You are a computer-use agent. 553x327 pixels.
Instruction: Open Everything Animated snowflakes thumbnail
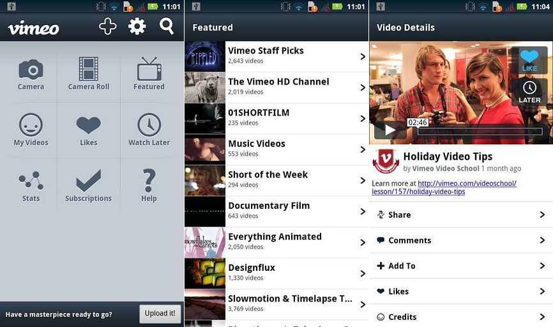[205, 242]
